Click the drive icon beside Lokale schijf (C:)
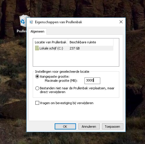Viewport: 145px width, 144px height. (x=37, y=48)
